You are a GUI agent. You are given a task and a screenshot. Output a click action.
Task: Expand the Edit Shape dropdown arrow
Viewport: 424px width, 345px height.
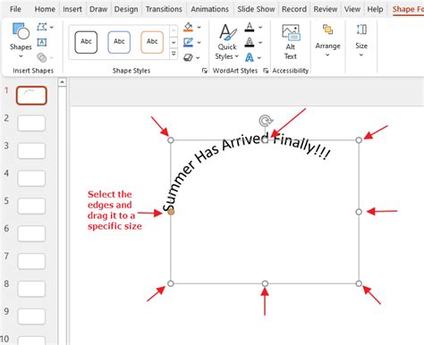pyautogui.click(x=52, y=27)
